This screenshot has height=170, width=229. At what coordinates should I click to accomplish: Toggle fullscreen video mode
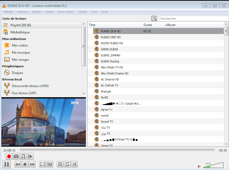(x=43, y=164)
